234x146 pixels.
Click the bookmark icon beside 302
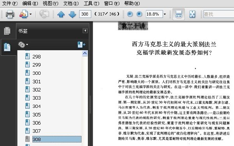(27, 90)
